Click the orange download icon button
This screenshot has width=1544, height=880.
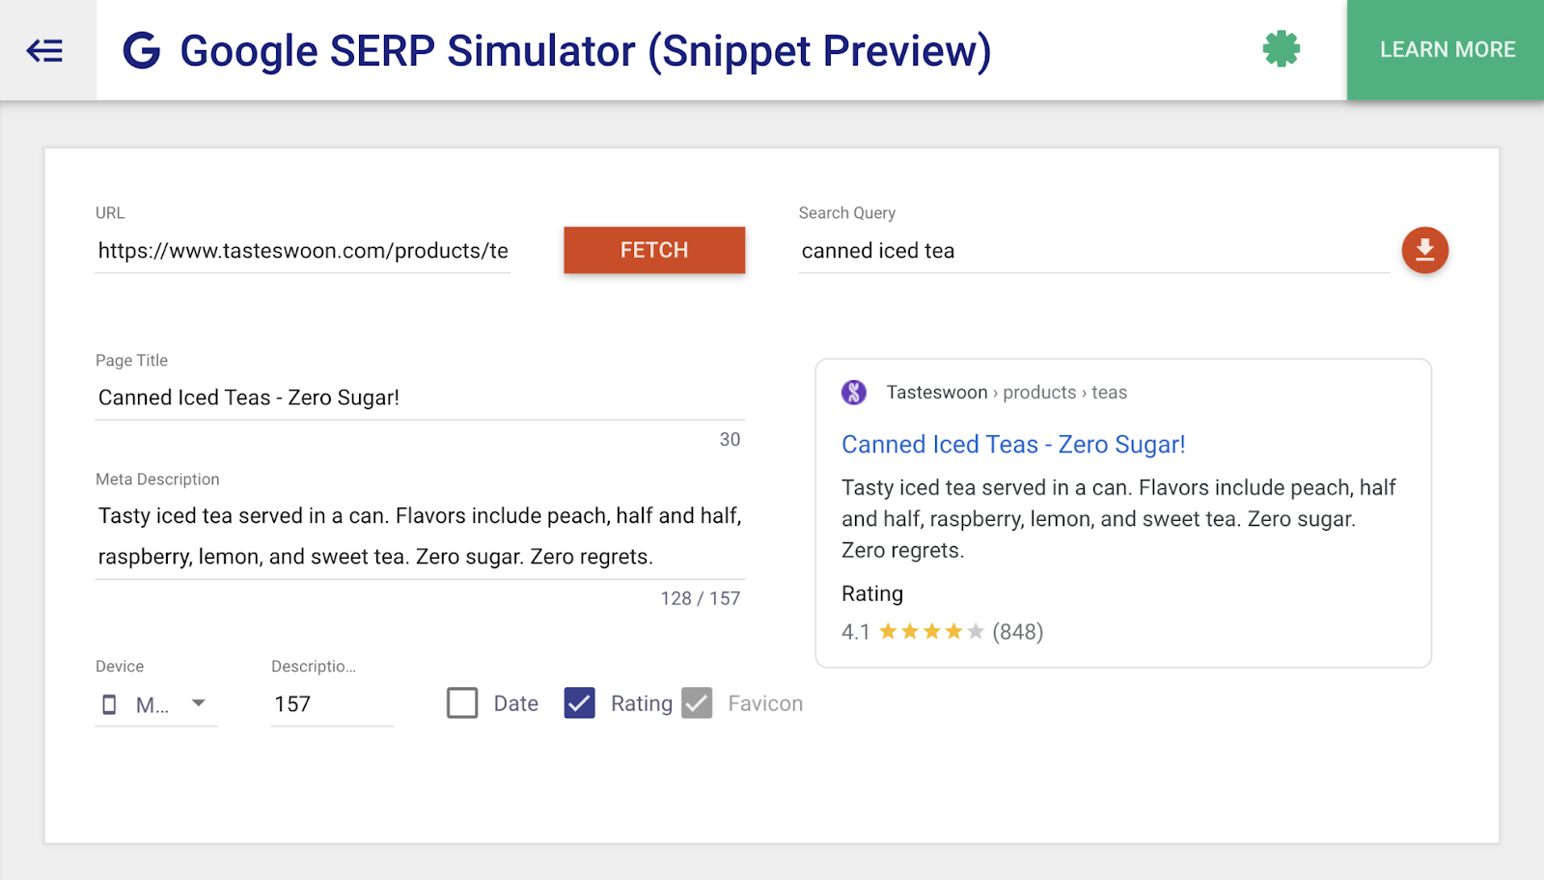[x=1424, y=251]
